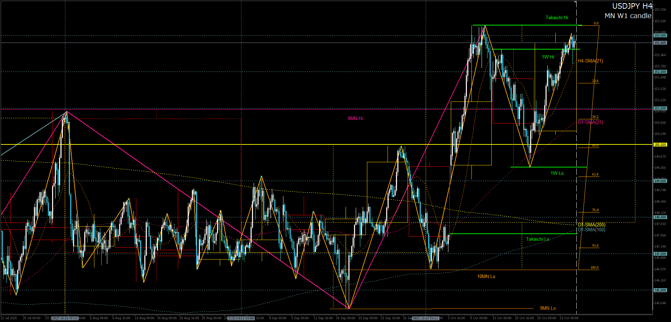Image resolution: width=671 pixels, height=322 pixels.
Task: Select the MN W1 candle label
Action: click(628, 16)
